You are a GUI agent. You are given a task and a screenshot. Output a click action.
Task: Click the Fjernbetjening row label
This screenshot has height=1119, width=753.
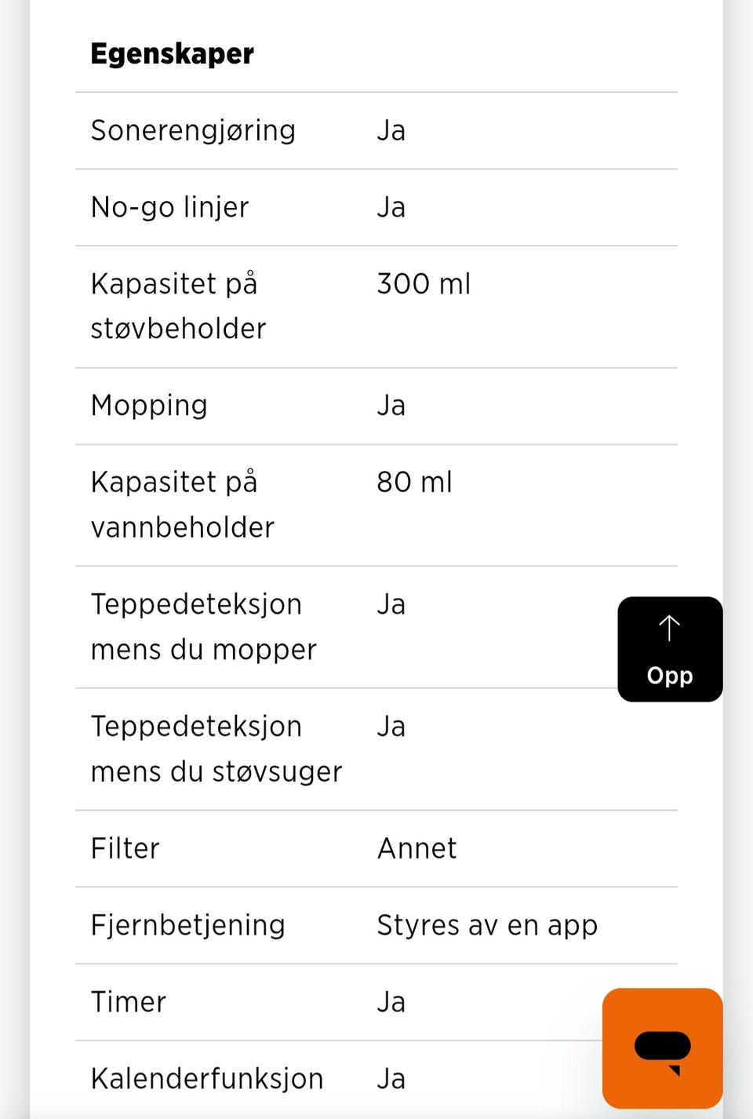188,925
